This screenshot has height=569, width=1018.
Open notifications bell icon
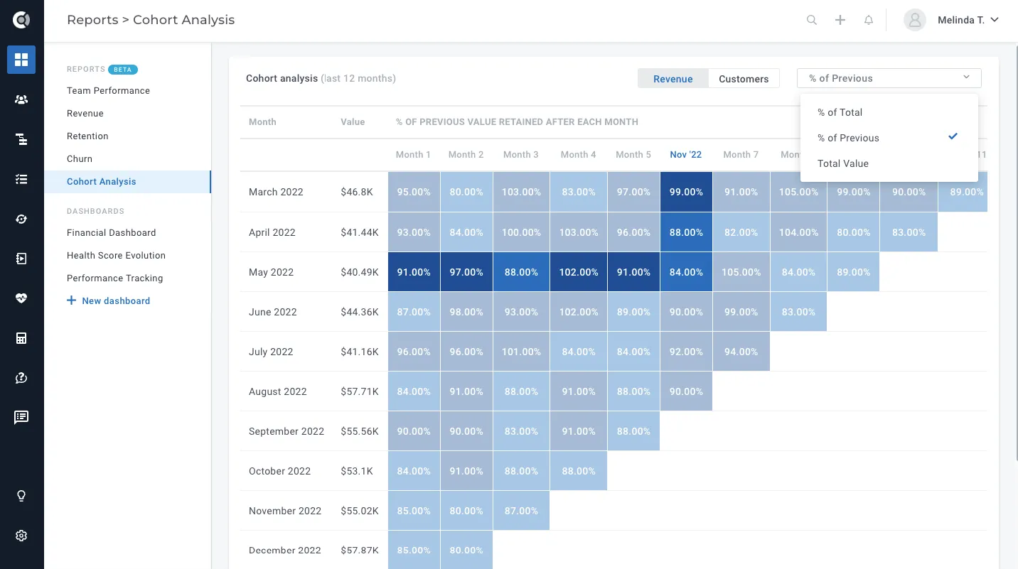[869, 20]
